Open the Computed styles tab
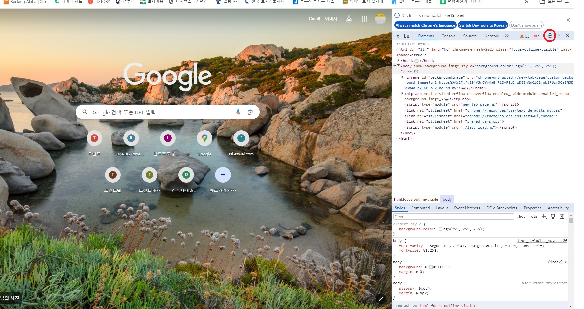This screenshot has height=309, width=584. point(420,208)
